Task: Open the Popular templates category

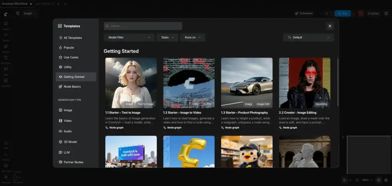Action: 76,48
